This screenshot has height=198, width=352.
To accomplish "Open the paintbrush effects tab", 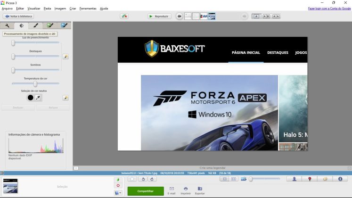I will tap(36, 25).
